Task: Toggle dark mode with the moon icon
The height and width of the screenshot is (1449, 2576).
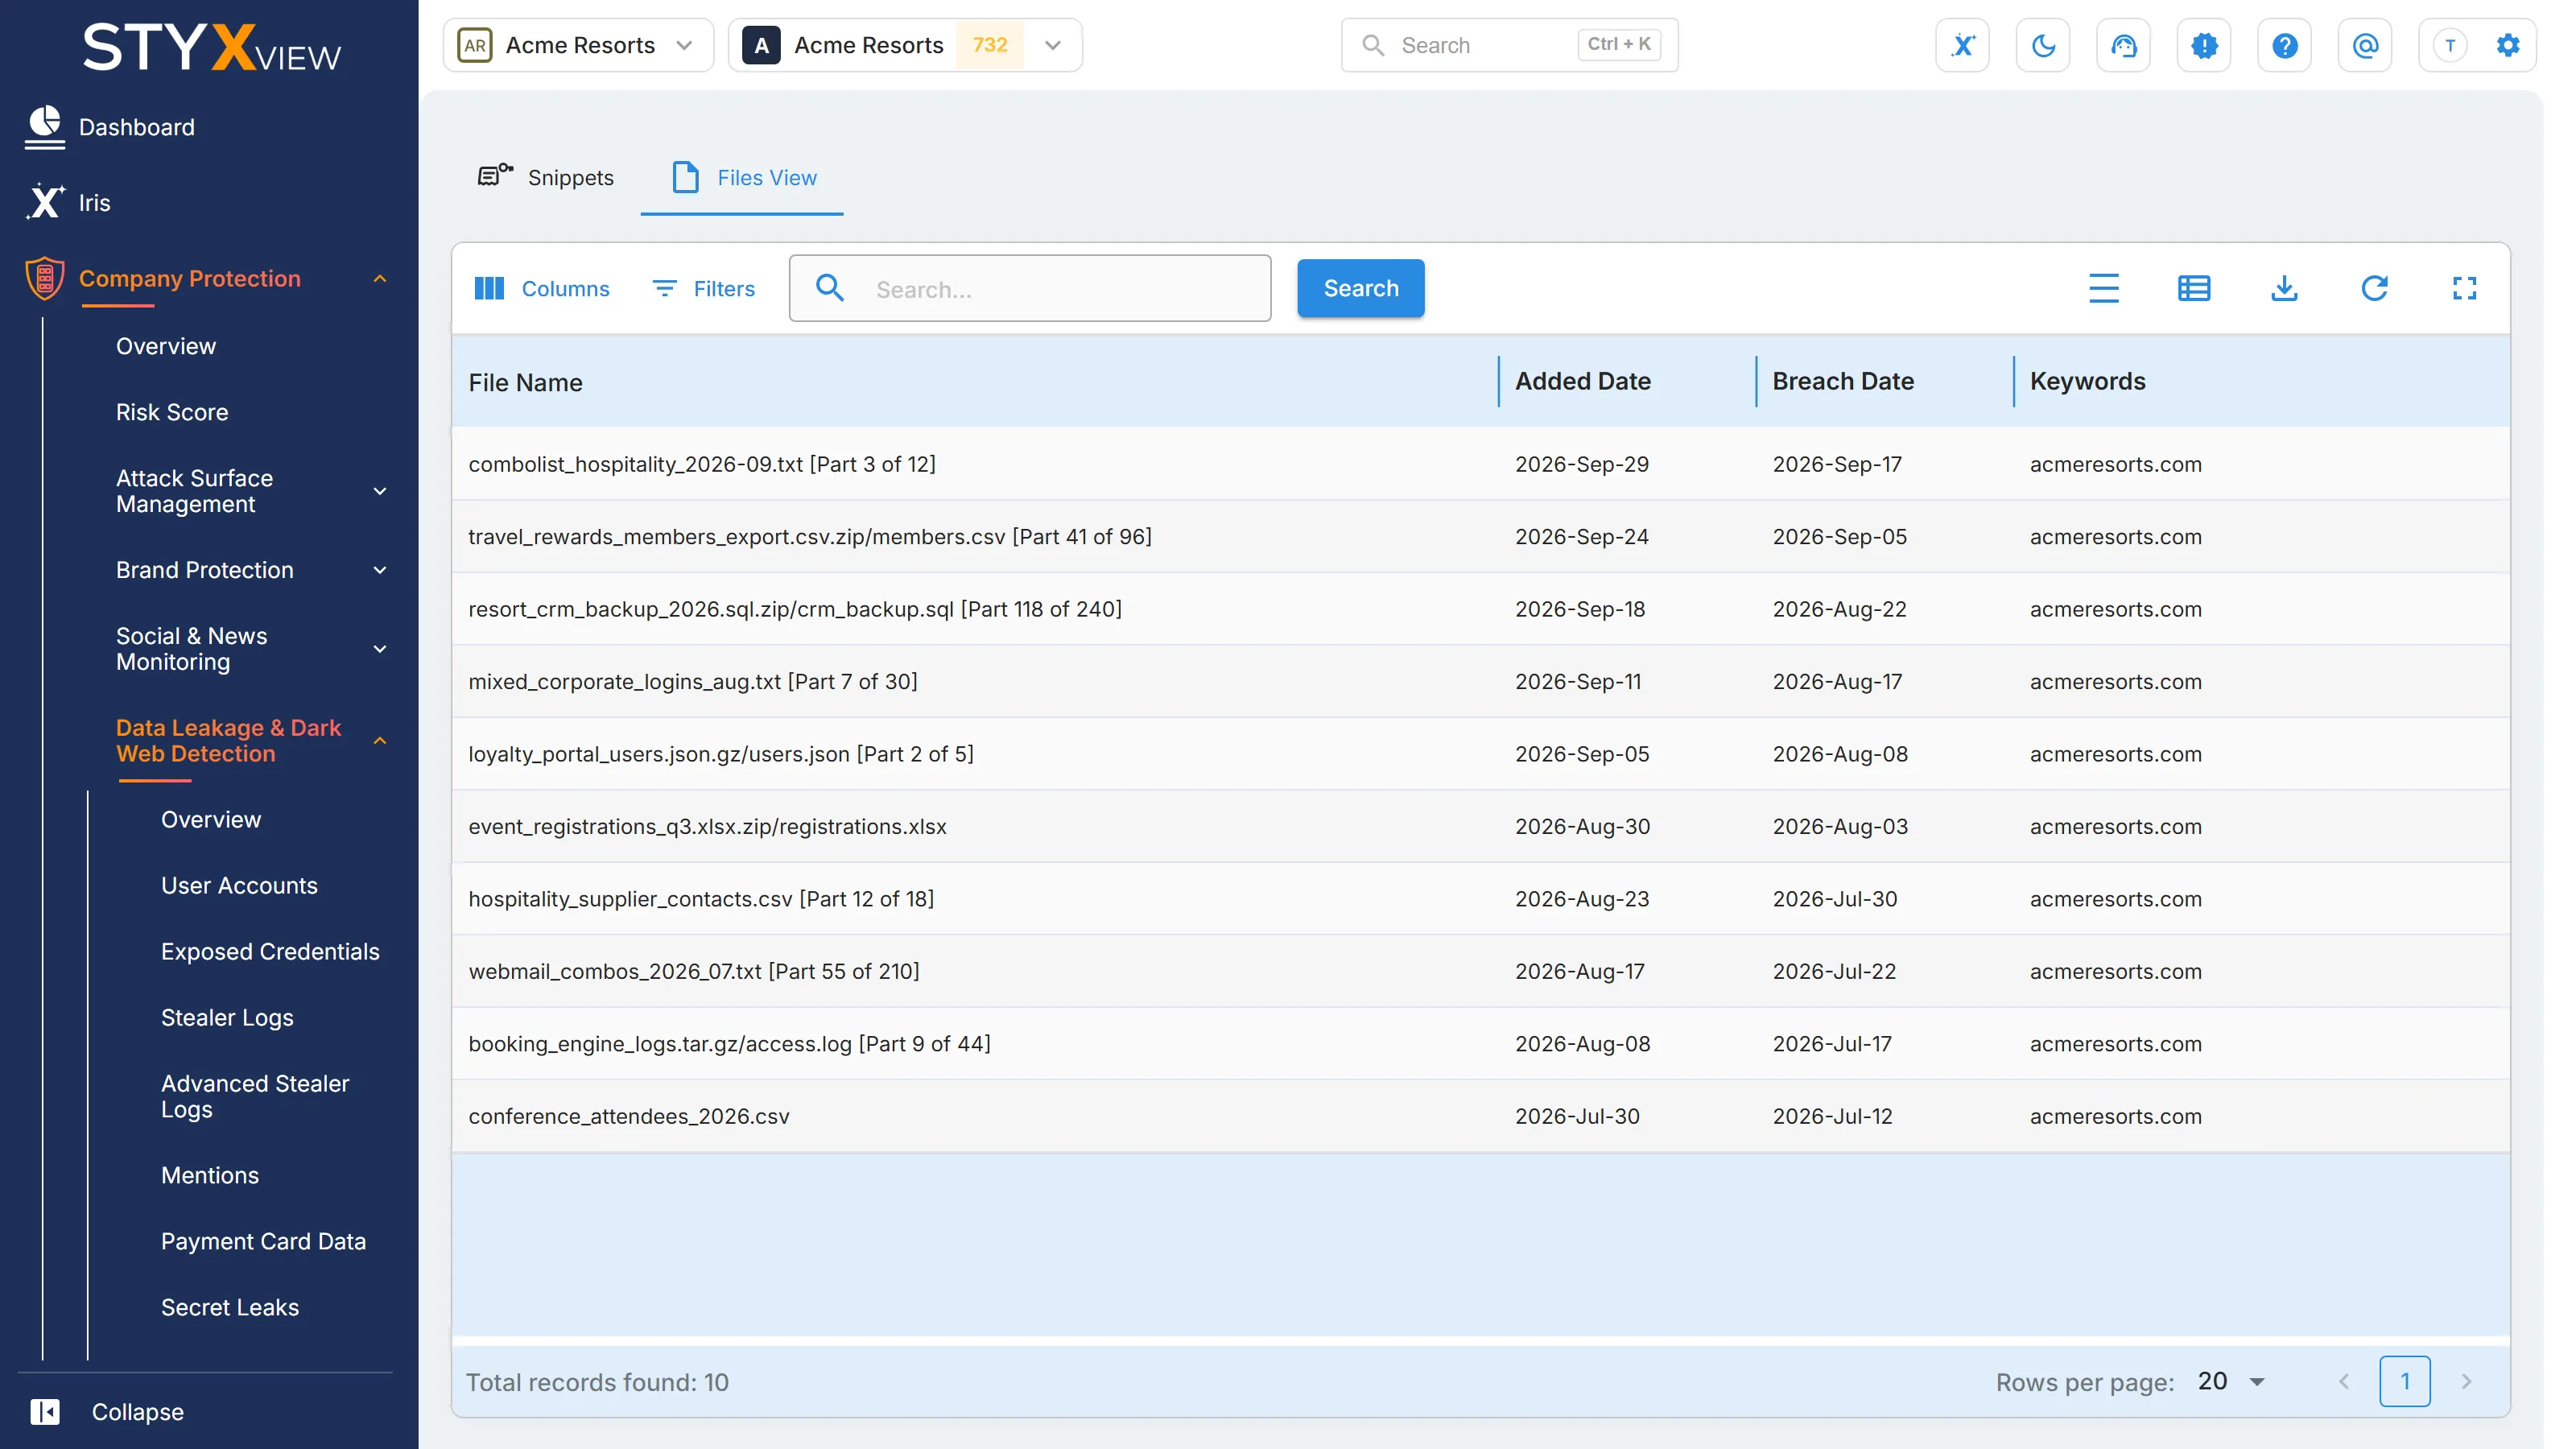Action: [x=2043, y=45]
